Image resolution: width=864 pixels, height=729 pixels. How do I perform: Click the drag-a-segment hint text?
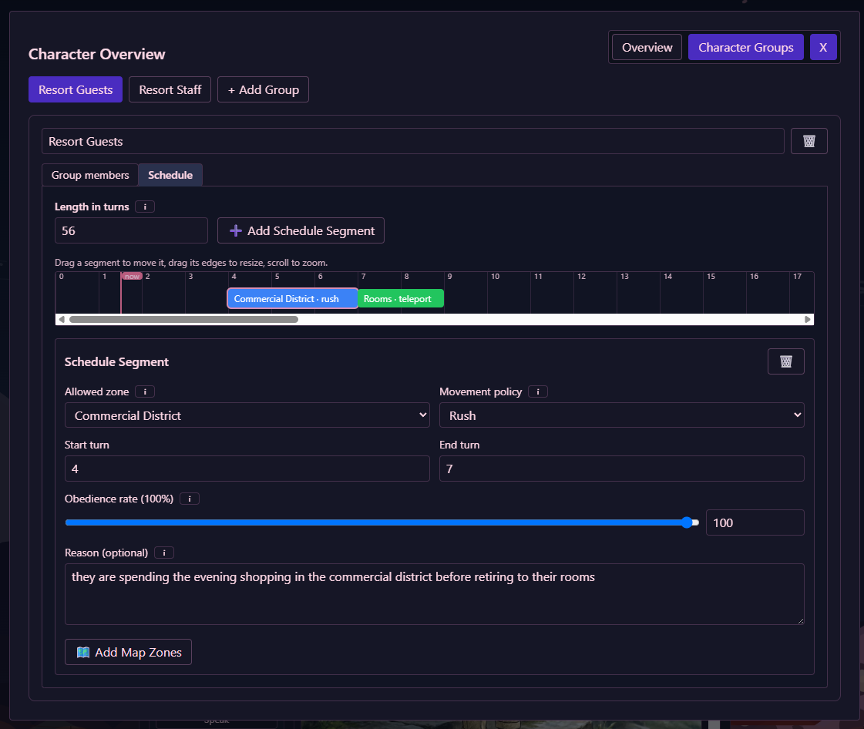[191, 263]
